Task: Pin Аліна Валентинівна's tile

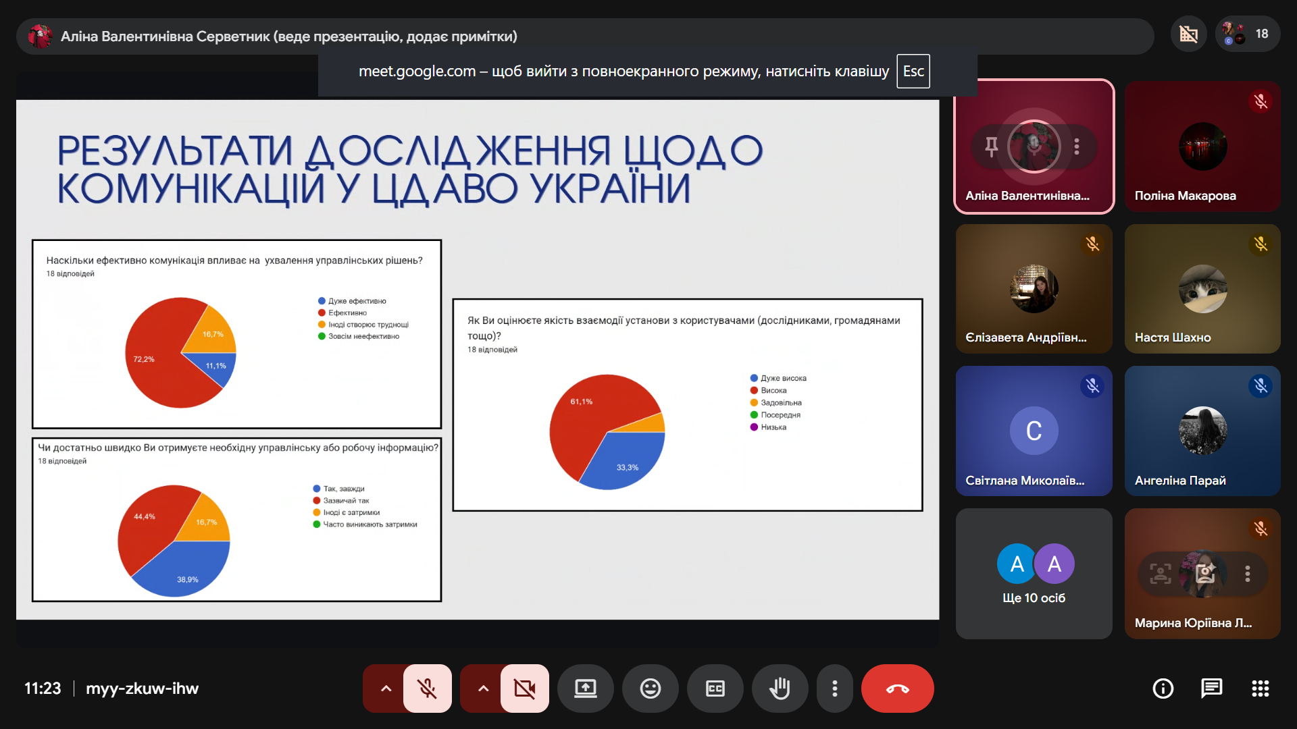Action: click(x=991, y=146)
